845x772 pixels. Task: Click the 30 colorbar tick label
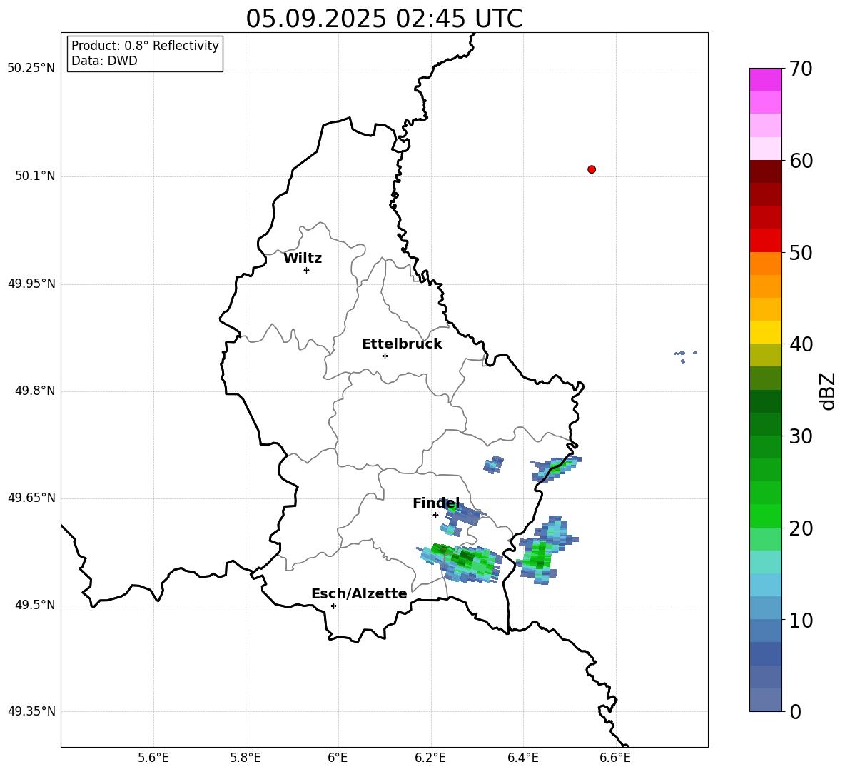(x=801, y=436)
